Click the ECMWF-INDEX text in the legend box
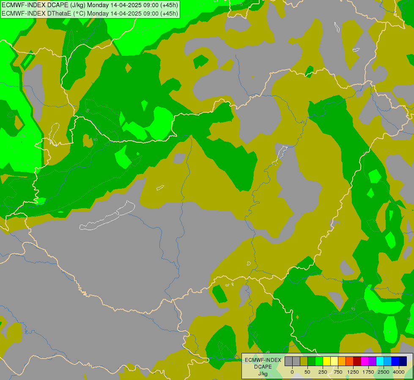The height and width of the screenshot is (380, 414). pyautogui.click(x=263, y=360)
